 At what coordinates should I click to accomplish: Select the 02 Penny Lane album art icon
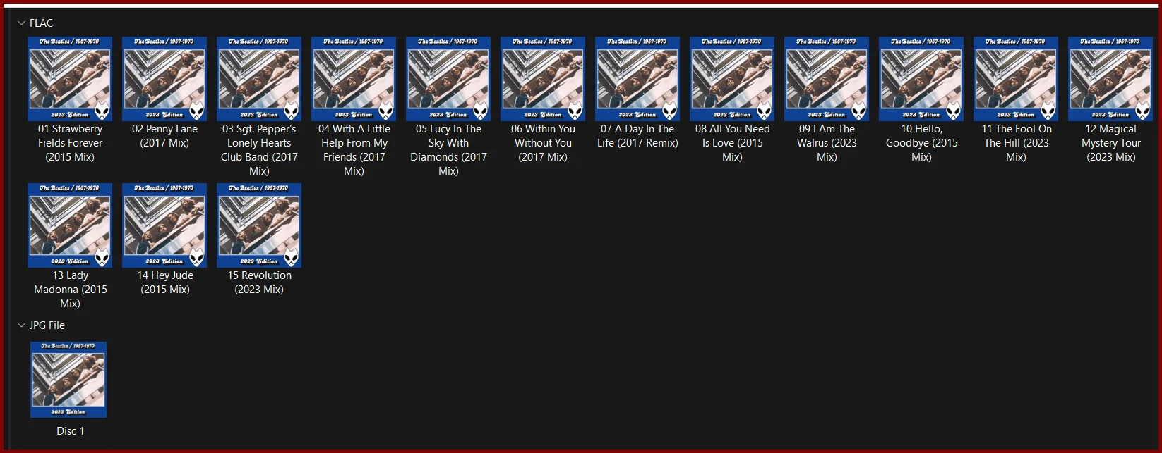[164, 79]
